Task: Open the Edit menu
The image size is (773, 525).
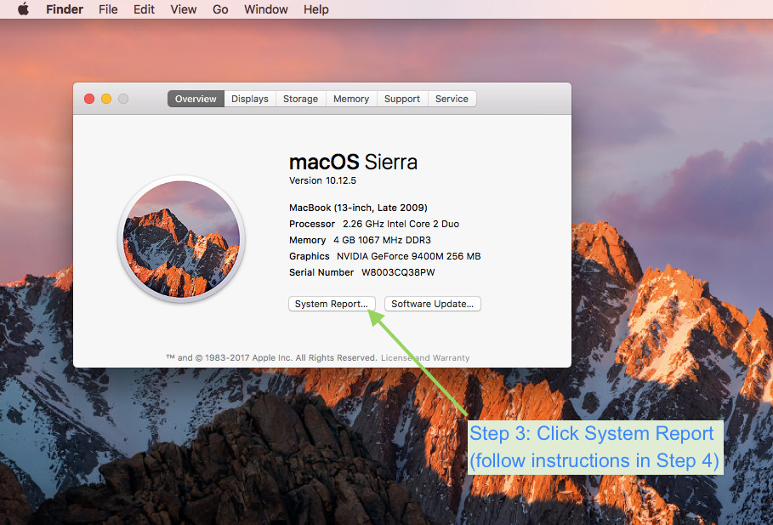Action: (144, 9)
